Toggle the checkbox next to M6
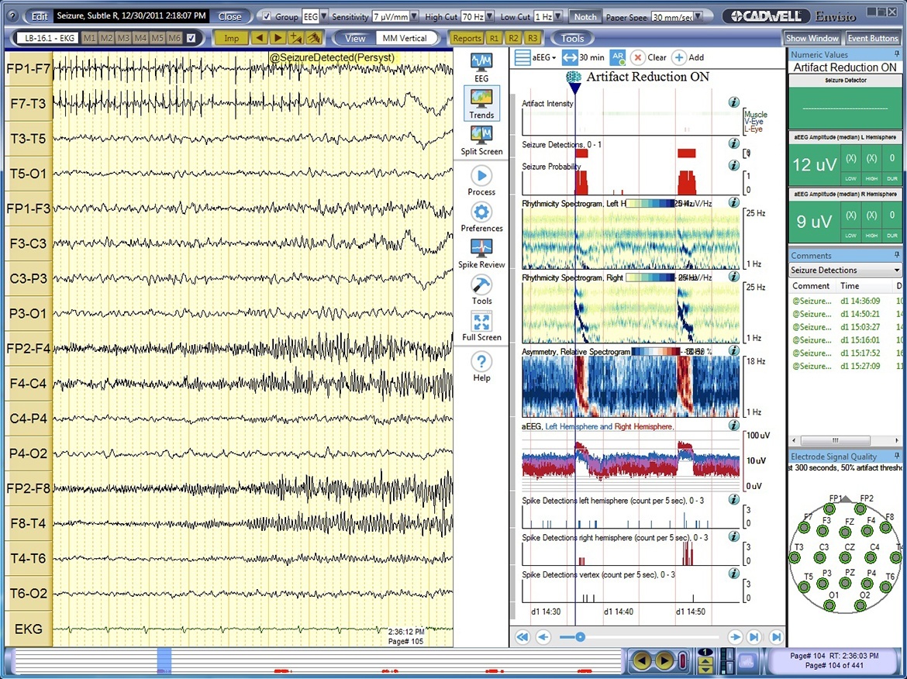The height and width of the screenshot is (679, 907). 191,38
